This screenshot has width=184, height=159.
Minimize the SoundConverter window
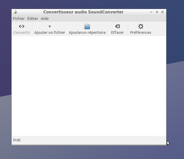point(151,12)
